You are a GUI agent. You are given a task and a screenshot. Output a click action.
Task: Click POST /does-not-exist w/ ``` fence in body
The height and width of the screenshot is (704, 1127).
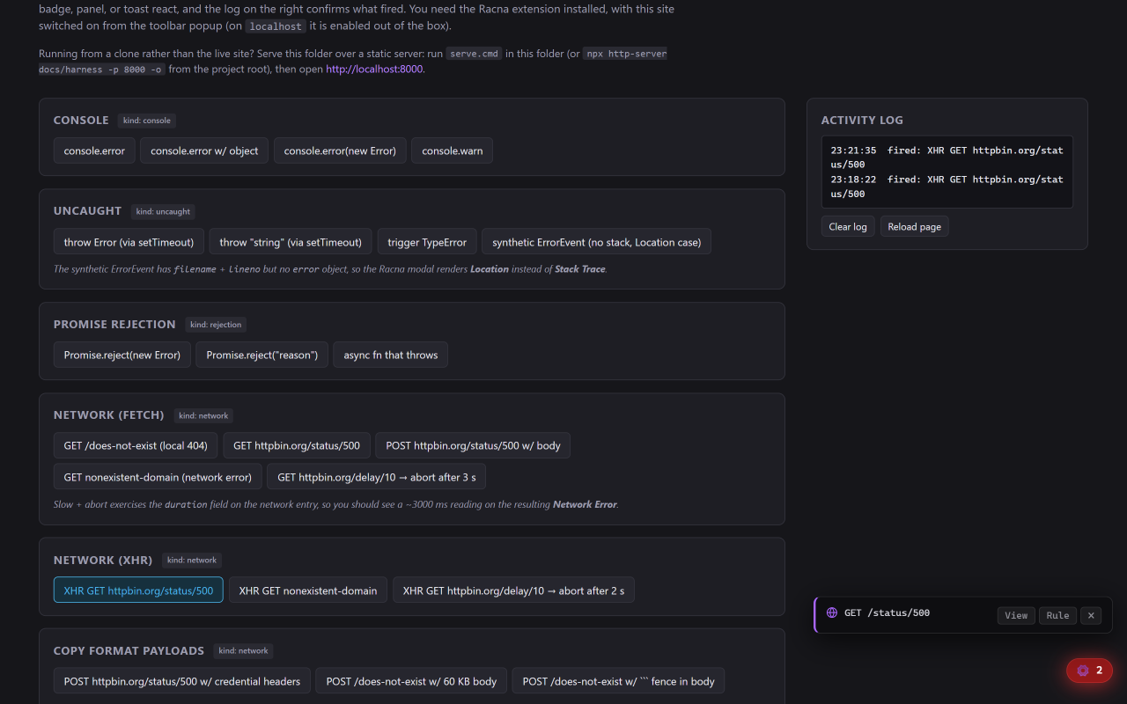click(619, 680)
